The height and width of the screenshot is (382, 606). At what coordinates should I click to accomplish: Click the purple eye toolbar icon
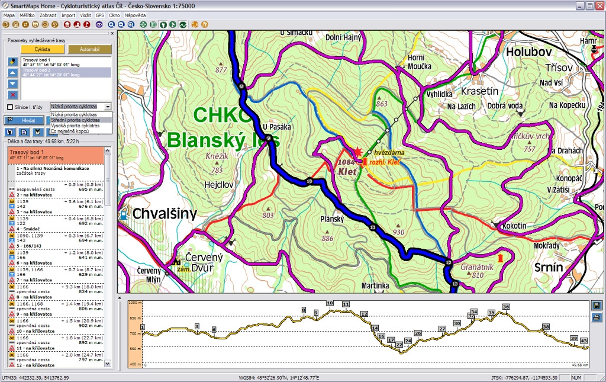(99, 24)
